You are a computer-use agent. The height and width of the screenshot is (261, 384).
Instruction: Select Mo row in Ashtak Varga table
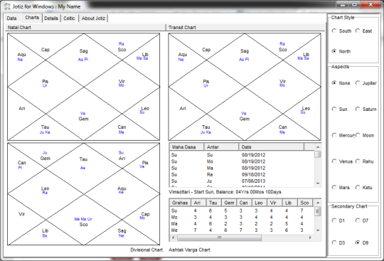(x=242, y=217)
